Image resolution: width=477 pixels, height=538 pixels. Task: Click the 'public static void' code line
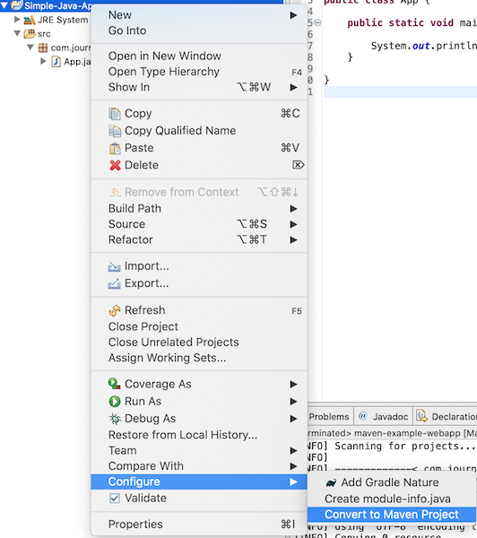(412, 22)
